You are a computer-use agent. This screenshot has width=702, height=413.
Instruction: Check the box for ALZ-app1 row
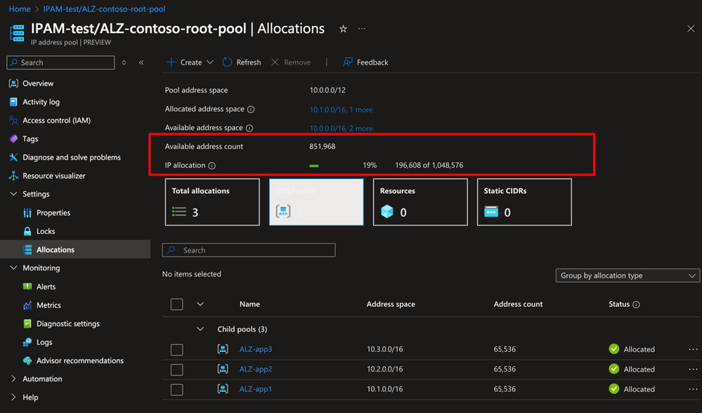pyautogui.click(x=177, y=390)
